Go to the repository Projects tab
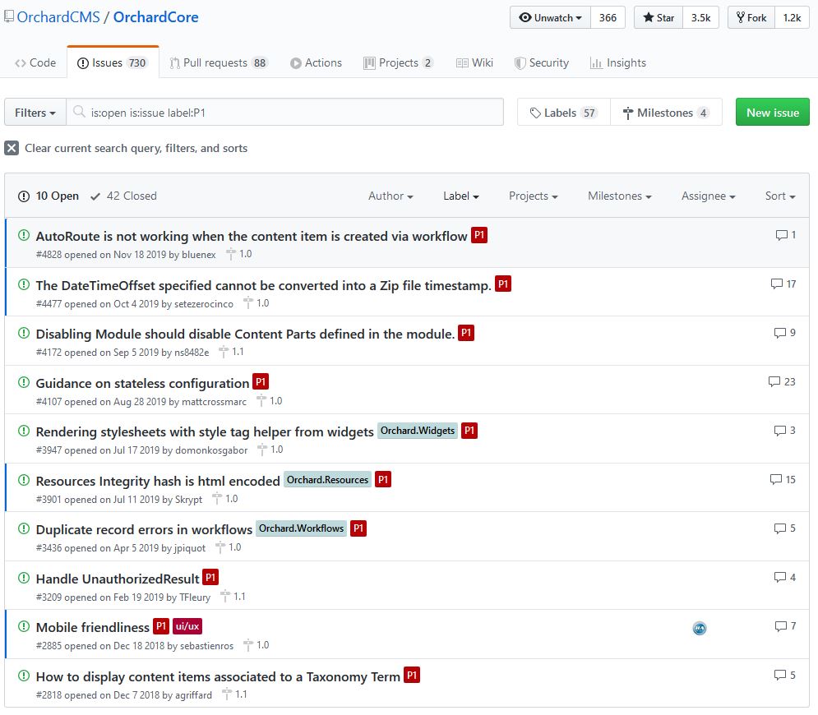Screen dimensions: 818x715 point(398,62)
